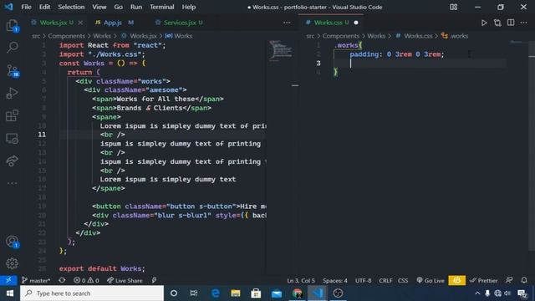Click the feedback icon in status bar
This screenshot has height=301, width=535.
509,280
